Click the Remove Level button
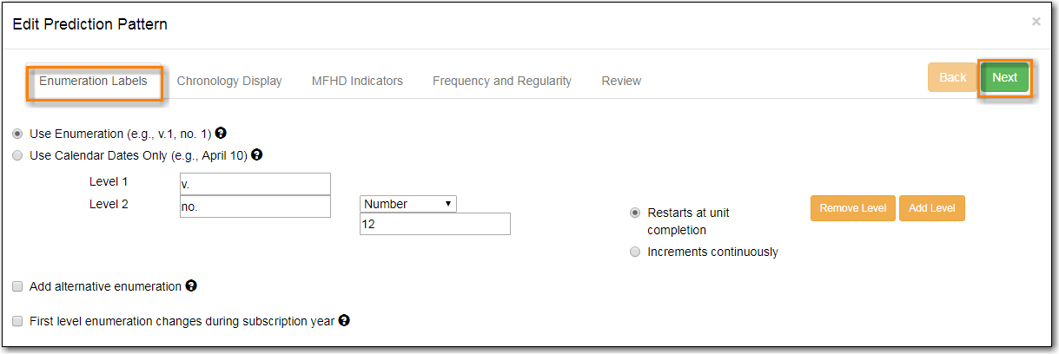 pos(852,208)
